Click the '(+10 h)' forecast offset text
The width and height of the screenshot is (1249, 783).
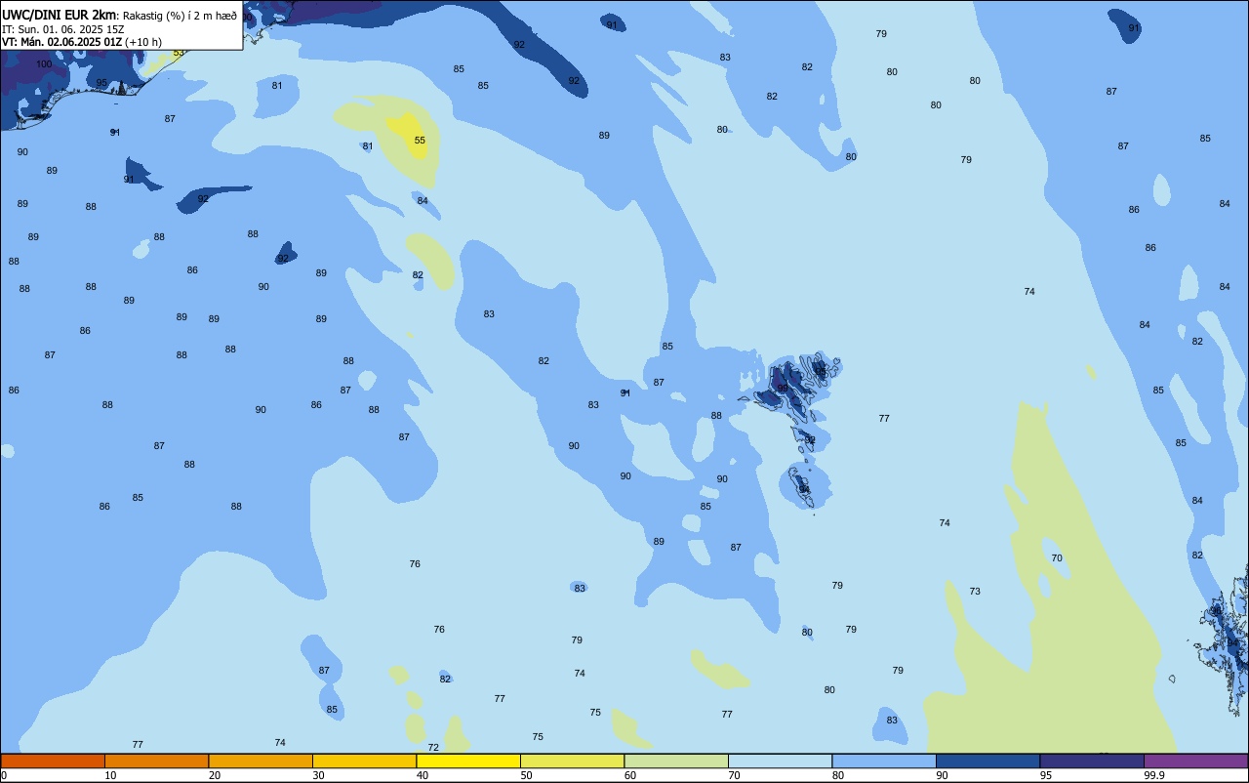pyautogui.click(x=142, y=42)
